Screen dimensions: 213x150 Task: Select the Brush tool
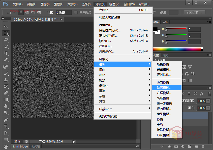[6, 73]
